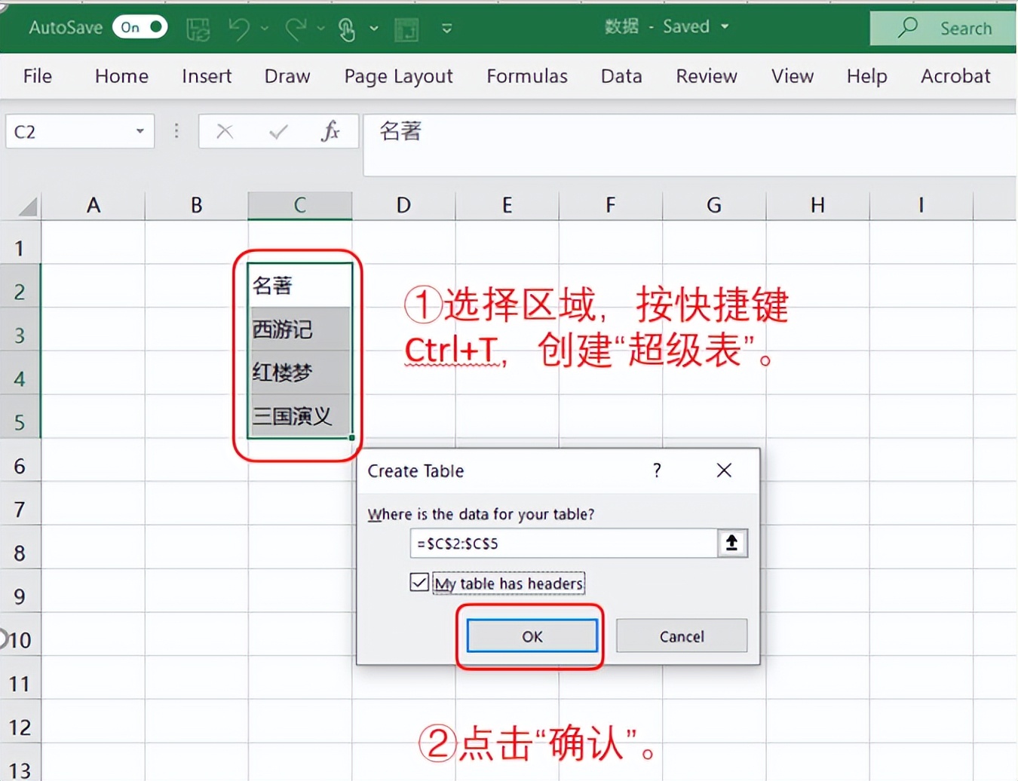Select column G header
The width and height of the screenshot is (1018, 781).
tap(713, 205)
